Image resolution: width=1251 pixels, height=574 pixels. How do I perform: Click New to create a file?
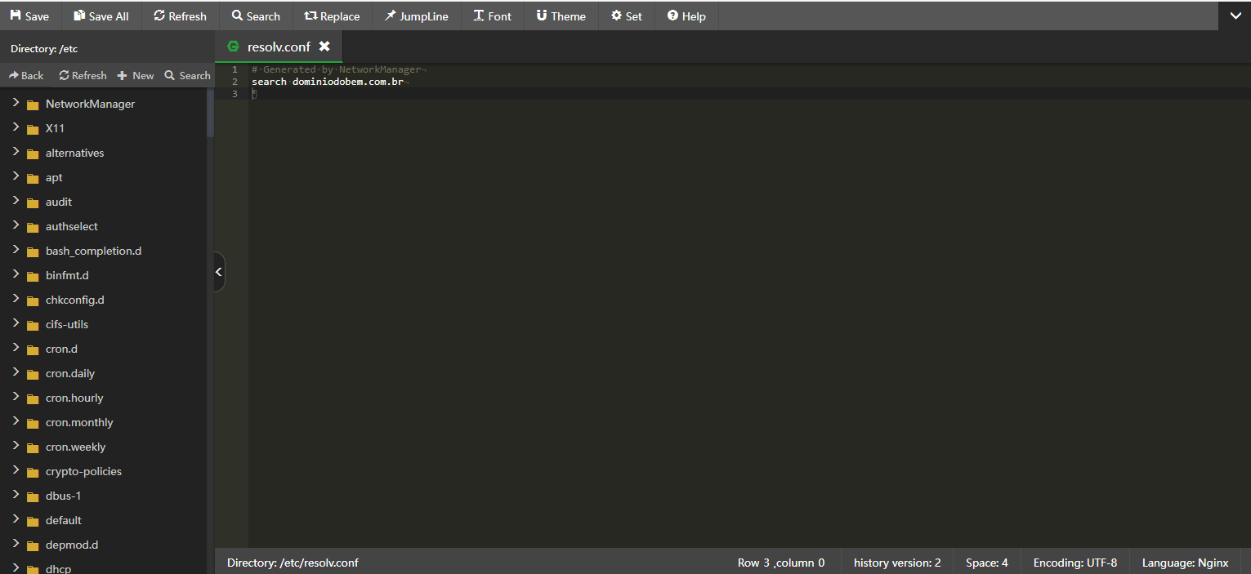coord(136,74)
